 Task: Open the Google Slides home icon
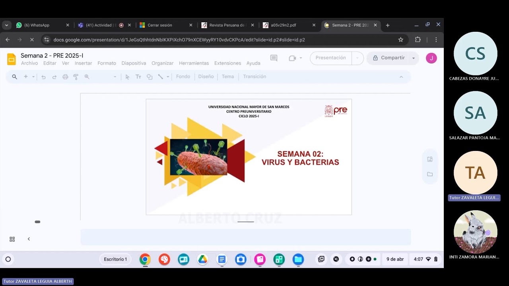12,59
